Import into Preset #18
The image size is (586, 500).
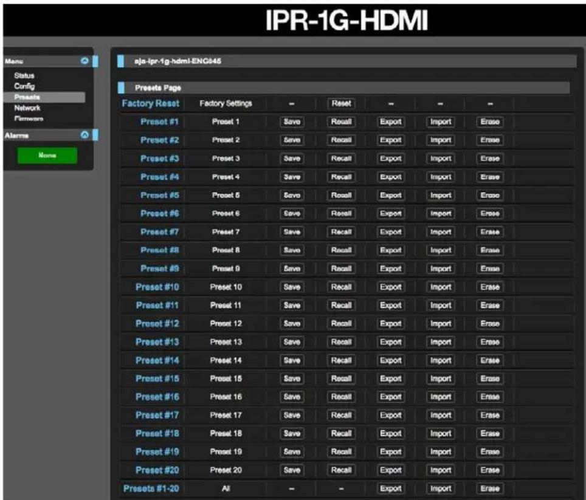[x=441, y=433]
